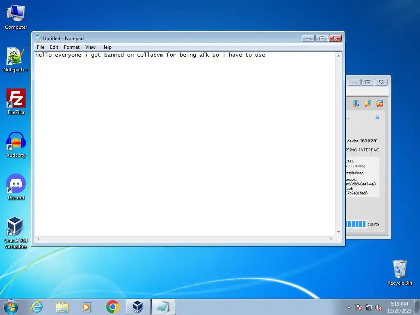The image size is (420, 315).
Task: Click Notepad horizontal scrollbar left arrow
Action: pos(38,239)
